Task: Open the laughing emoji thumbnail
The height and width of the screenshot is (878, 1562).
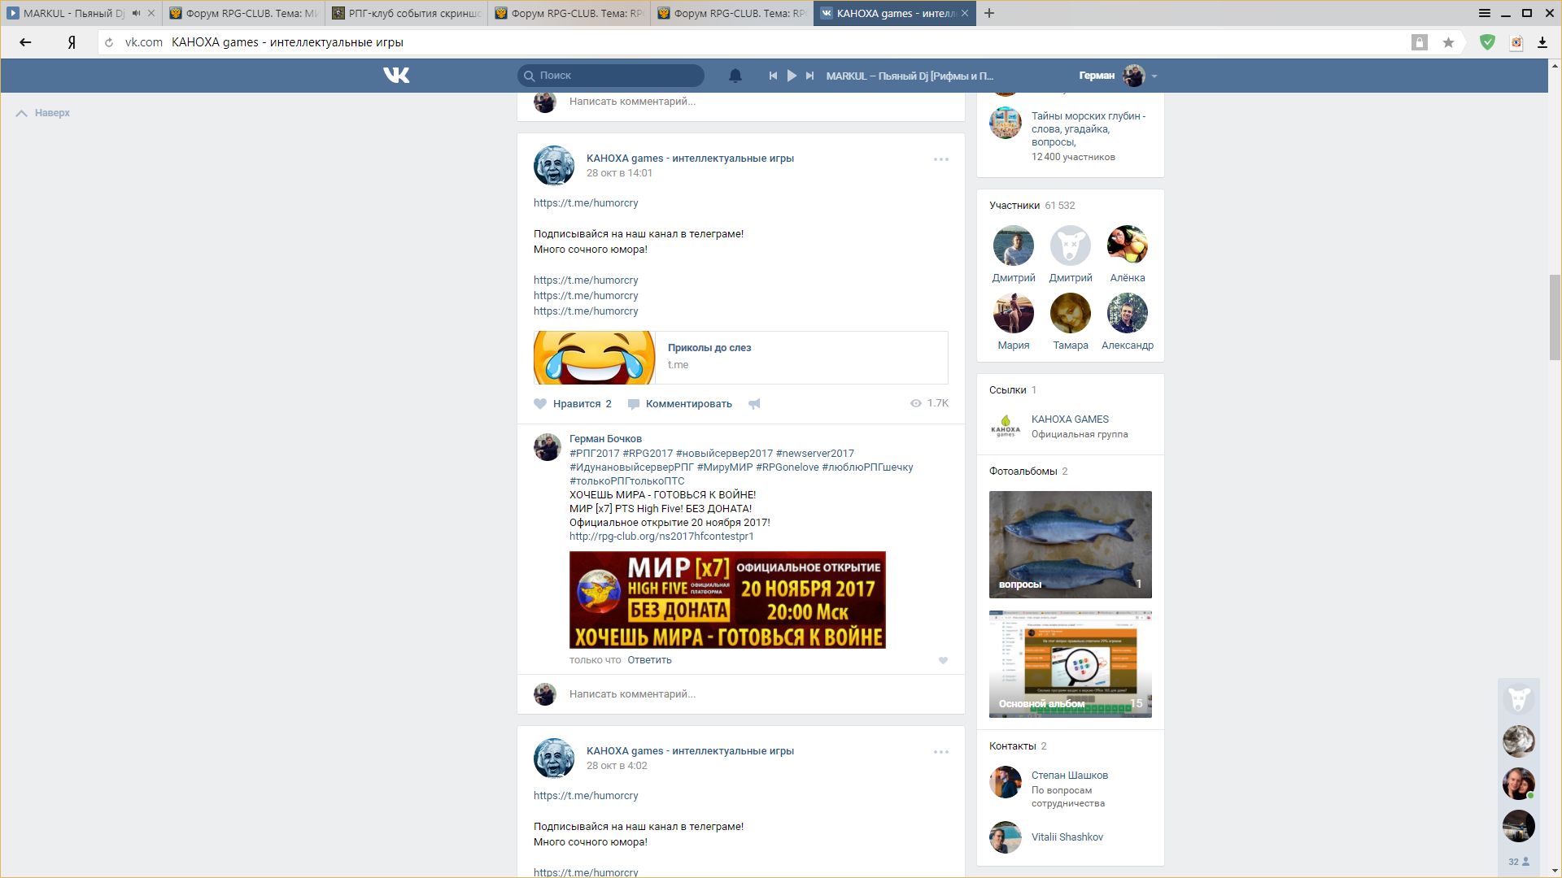Action: pos(595,357)
